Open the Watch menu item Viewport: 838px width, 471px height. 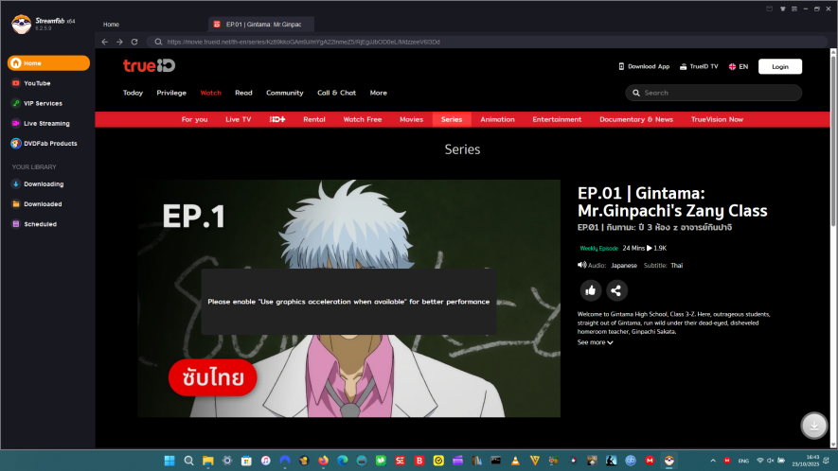tap(210, 93)
